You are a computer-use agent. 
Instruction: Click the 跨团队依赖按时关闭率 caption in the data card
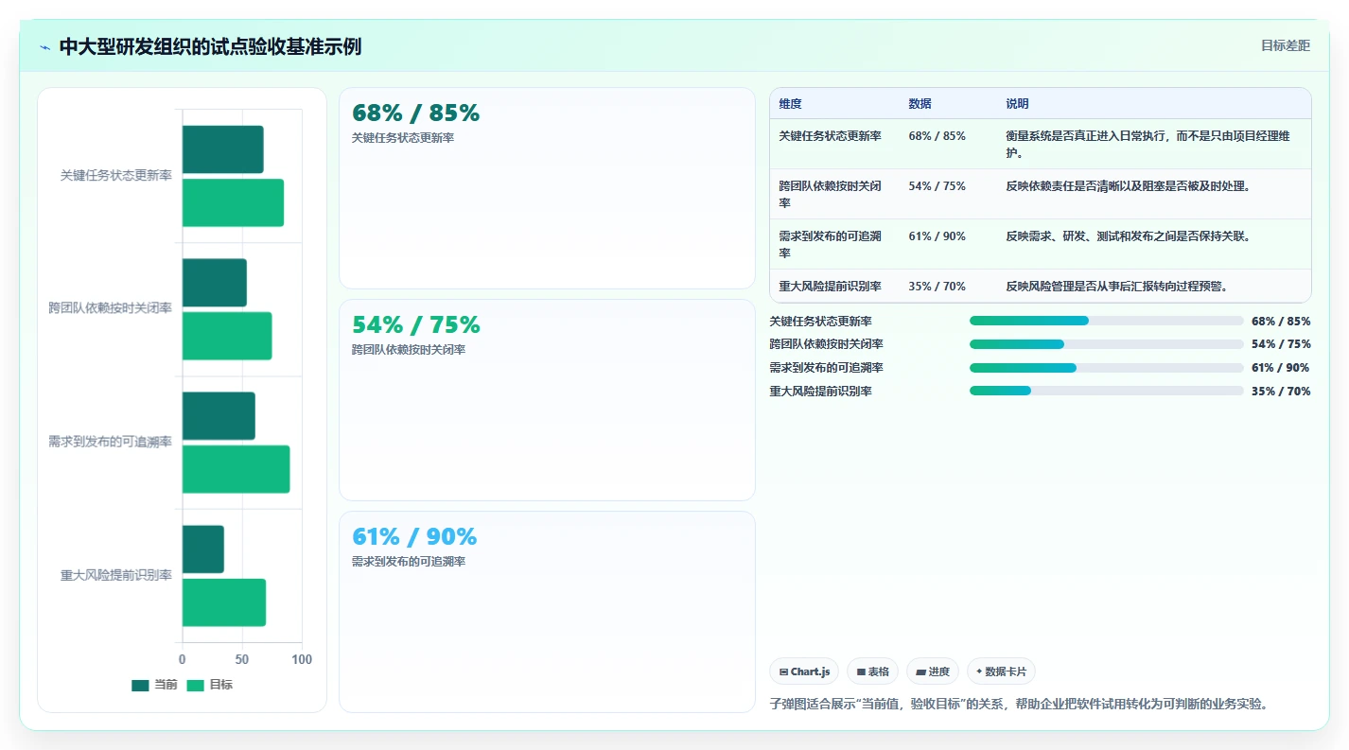click(x=409, y=350)
